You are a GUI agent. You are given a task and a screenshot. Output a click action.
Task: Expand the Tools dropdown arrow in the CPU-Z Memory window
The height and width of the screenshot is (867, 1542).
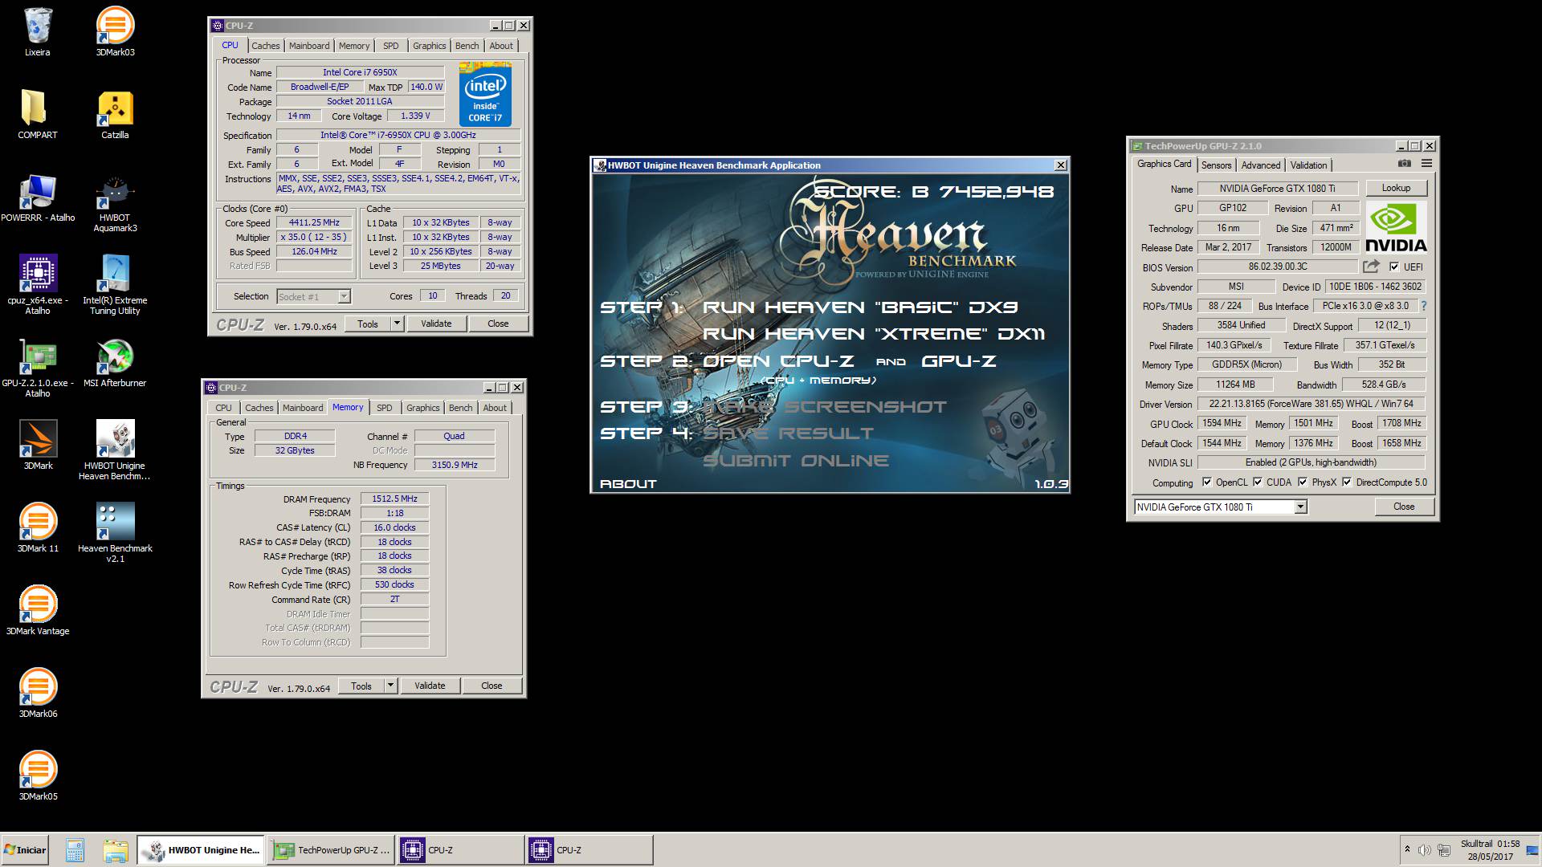pos(390,686)
